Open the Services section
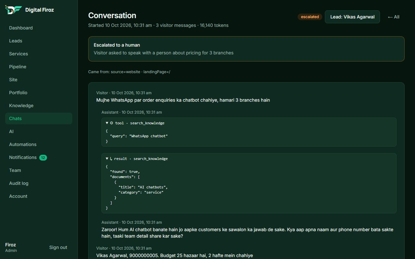Screen dimensions: 415x259 tap(39, 54)
